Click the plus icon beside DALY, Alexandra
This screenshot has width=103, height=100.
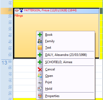coord(40,55)
